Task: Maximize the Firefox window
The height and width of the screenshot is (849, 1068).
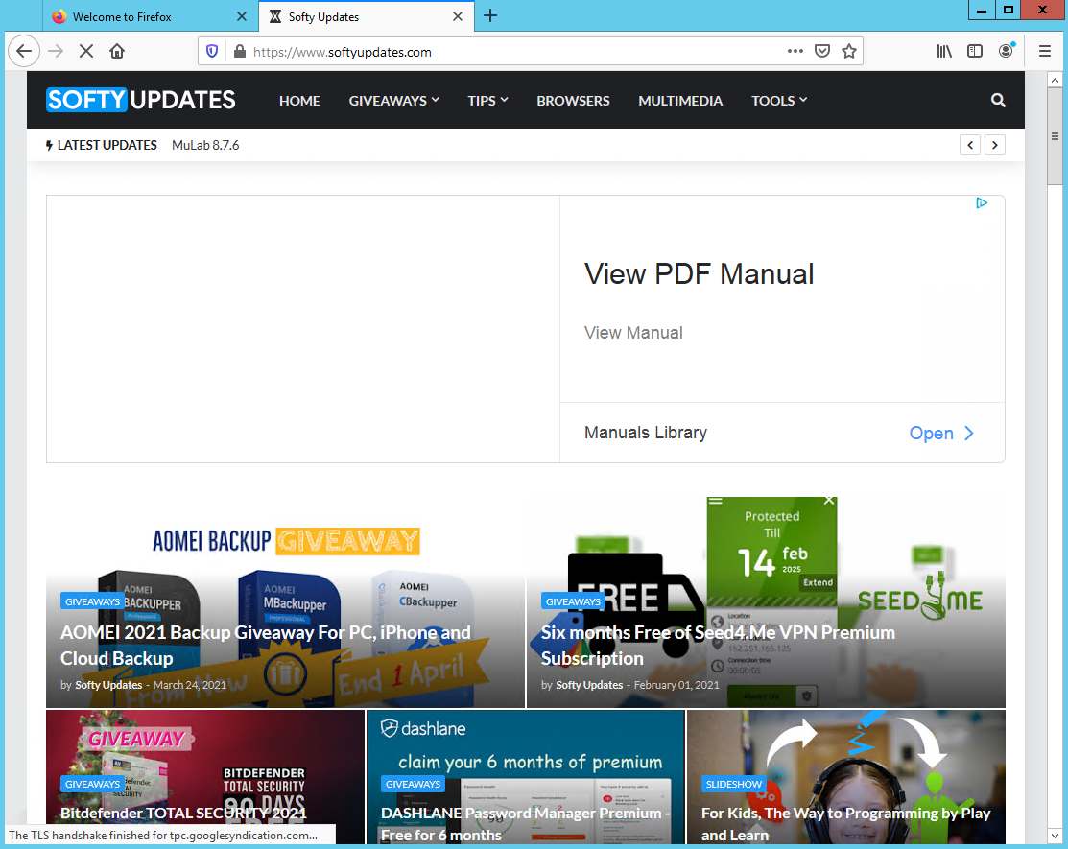Action: pos(1009,11)
